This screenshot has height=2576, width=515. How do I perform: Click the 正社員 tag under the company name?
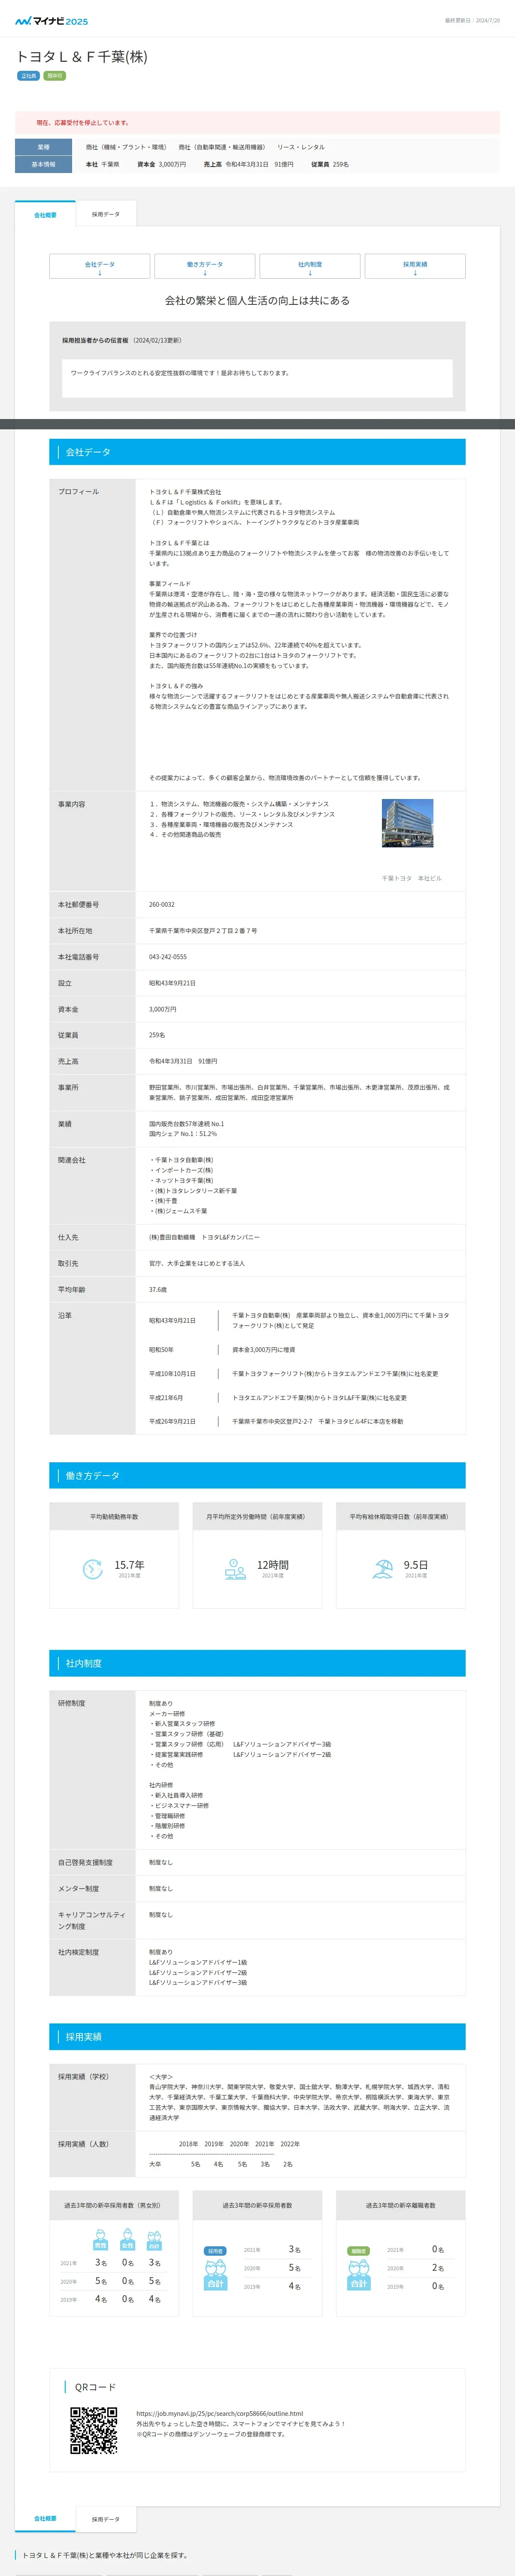(x=28, y=76)
